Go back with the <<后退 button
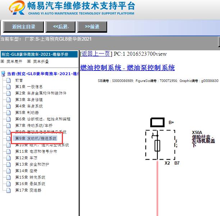220x216 pixels. coord(61,27)
